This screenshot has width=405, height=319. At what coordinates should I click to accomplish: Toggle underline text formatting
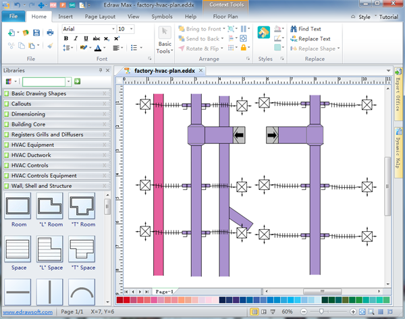85,39
